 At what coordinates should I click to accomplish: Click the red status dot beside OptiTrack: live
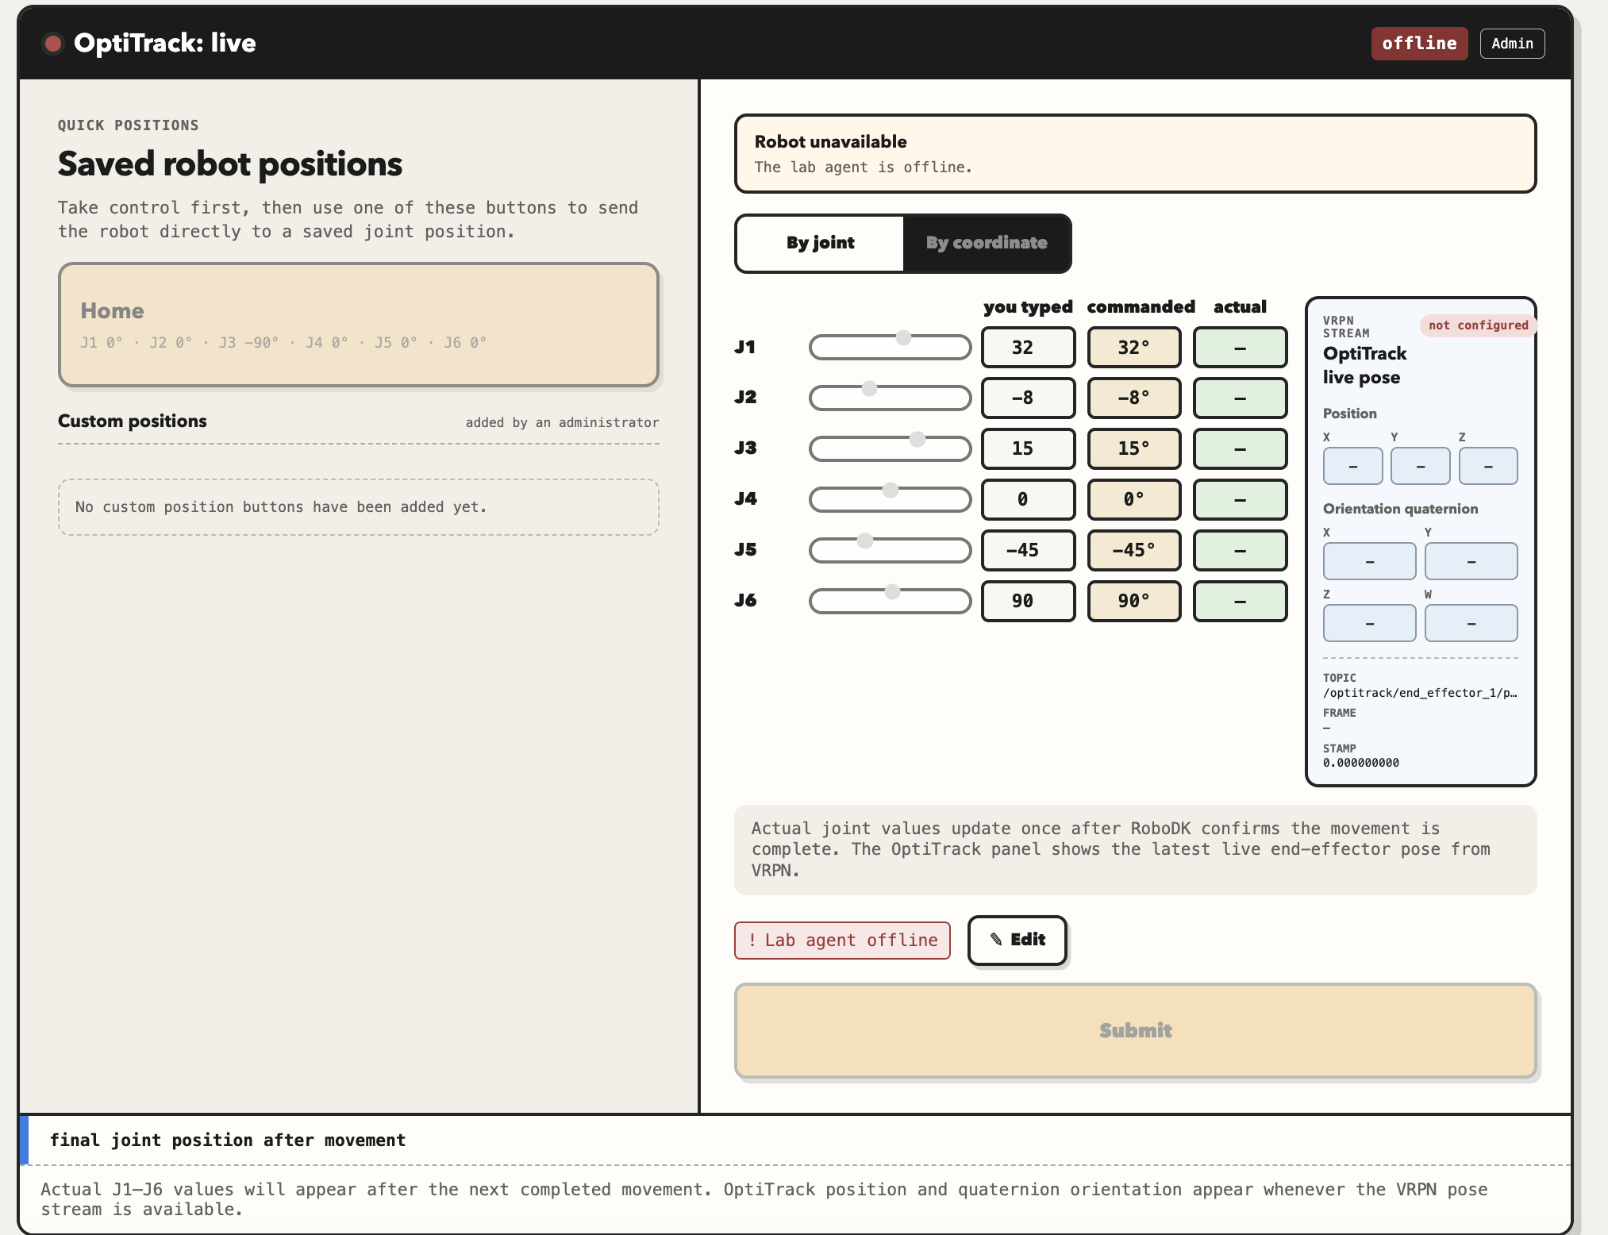coord(53,43)
